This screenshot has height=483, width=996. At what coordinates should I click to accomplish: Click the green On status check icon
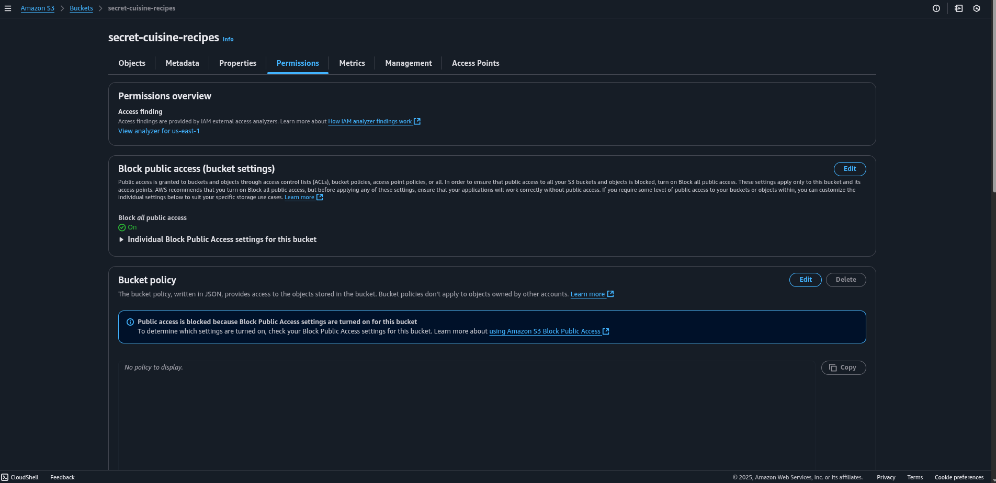[x=122, y=227]
